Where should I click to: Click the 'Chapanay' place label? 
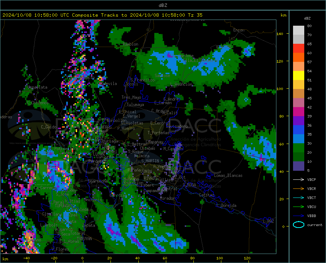[x=154, y=142]
